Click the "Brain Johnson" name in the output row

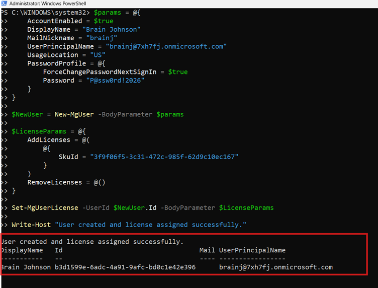(26, 267)
